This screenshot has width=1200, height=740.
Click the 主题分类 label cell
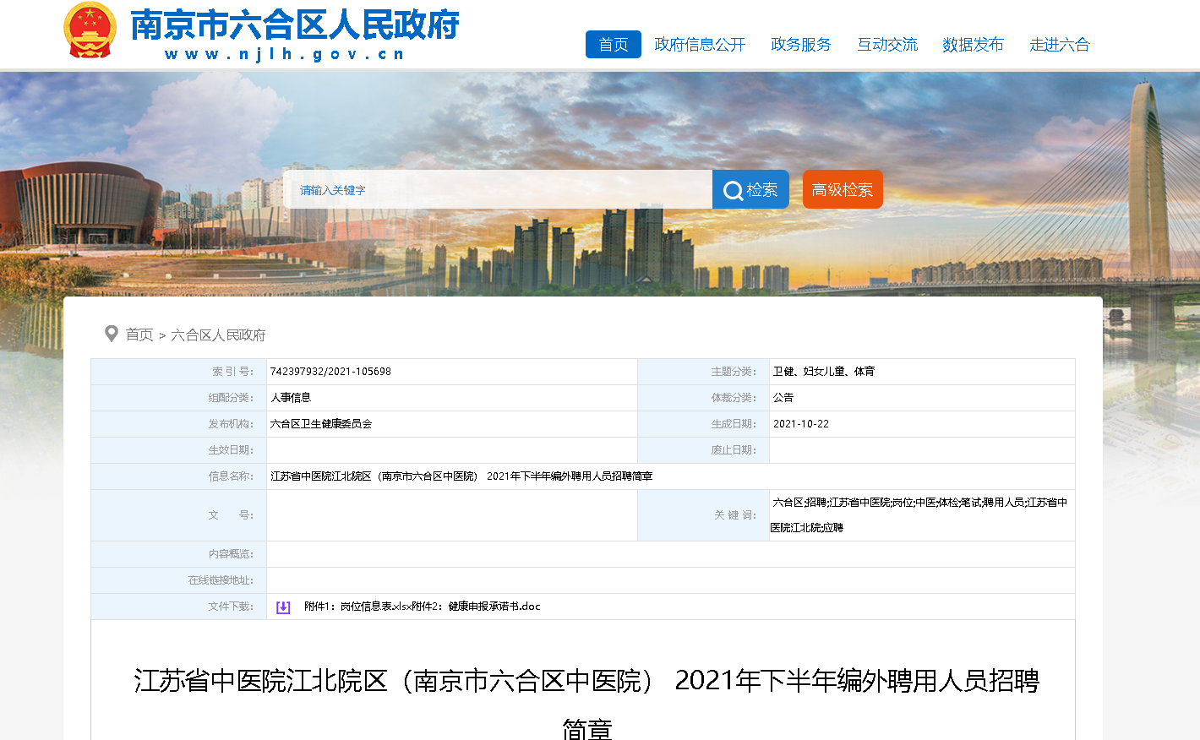703,372
